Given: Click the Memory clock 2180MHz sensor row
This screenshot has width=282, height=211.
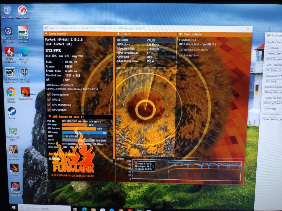Looking at the screenshot, I should click(x=146, y=49).
